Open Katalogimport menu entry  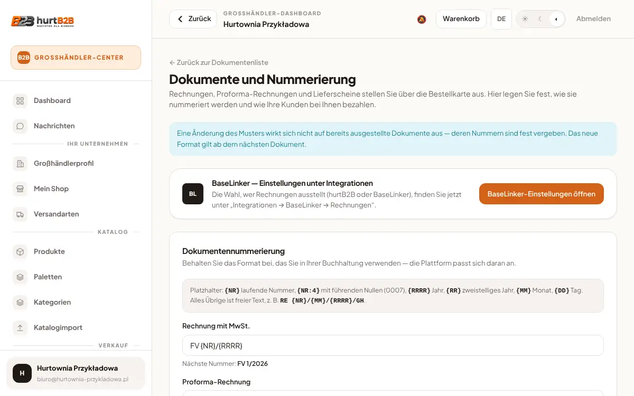pos(76,327)
